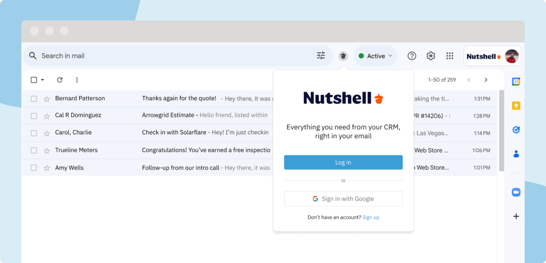Refresh the inbox
Screen dimensions: 546x263
point(60,80)
